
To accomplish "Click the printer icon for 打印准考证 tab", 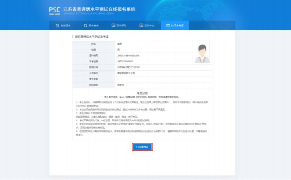I will (x=167, y=26).
